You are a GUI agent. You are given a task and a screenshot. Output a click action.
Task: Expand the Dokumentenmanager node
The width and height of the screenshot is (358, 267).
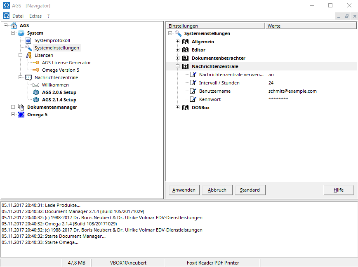[13, 107]
